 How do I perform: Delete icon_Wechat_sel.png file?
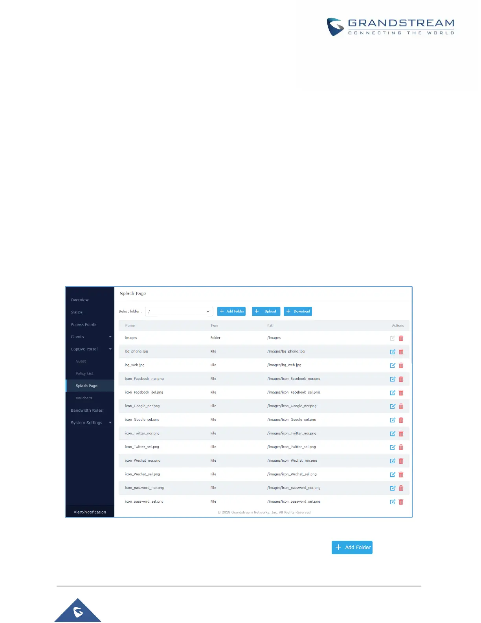click(401, 475)
